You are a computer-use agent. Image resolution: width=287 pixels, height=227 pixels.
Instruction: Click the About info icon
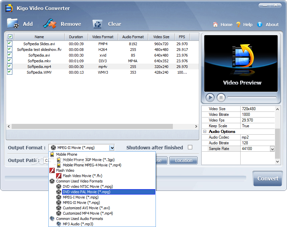[x=260, y=24]
